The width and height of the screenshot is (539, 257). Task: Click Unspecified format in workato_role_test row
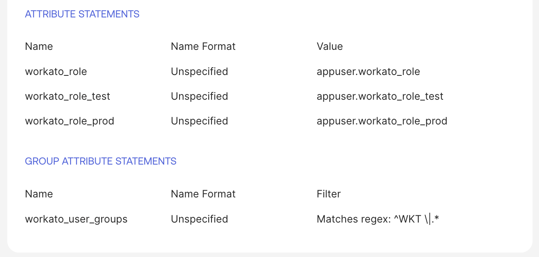point(199,96)
